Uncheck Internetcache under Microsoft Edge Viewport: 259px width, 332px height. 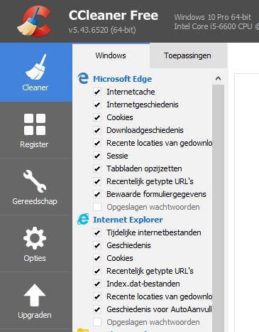pyautogui.click(x=97, y=92)
